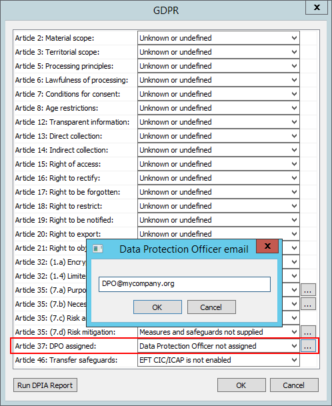Click OK at bottom of GDPR dialog
332x406 pixels.
(x=241, y=385)
